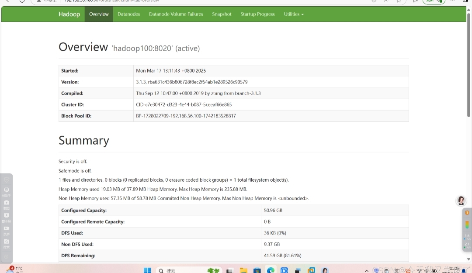
Task: Click the 'Security is off.' text
Action: click(73, 161)
